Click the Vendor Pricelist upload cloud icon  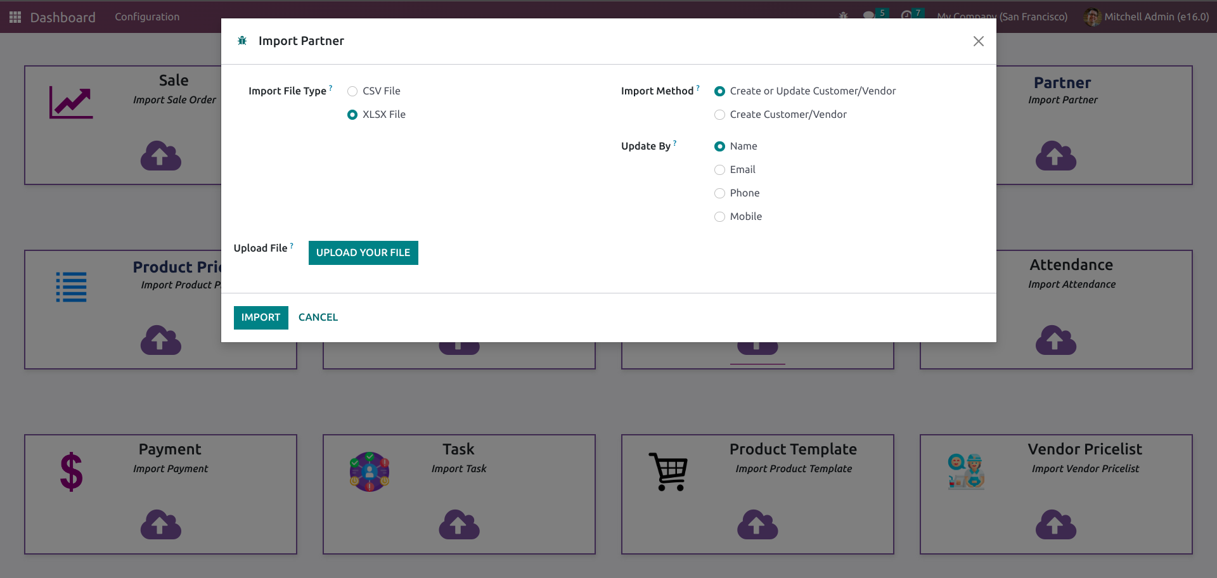click(1056, 524)
